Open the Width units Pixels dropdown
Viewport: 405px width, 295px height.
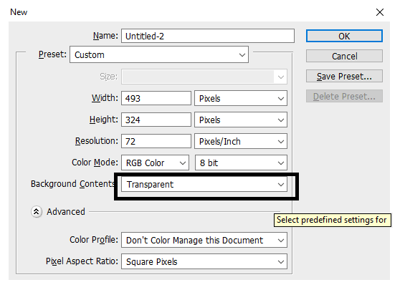click(x=241, y=98)
